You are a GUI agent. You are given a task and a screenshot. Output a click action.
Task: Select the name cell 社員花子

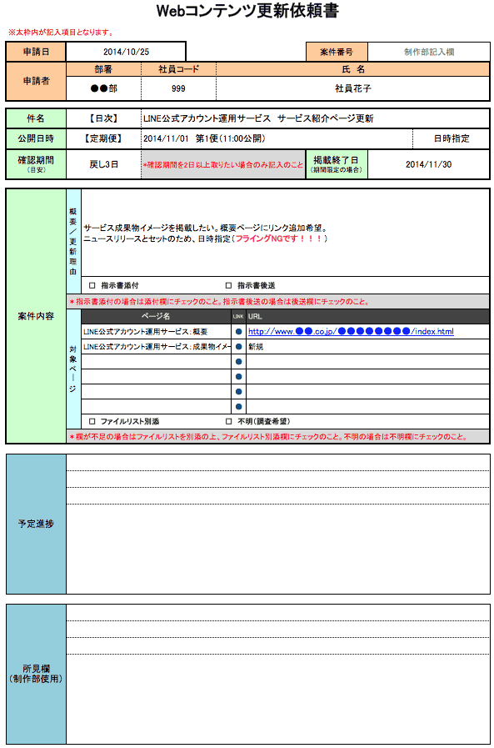coord(353,88)
